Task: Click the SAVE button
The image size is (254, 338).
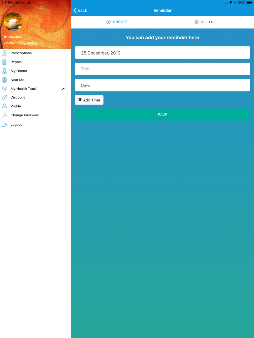Action: tap(162, 115)
